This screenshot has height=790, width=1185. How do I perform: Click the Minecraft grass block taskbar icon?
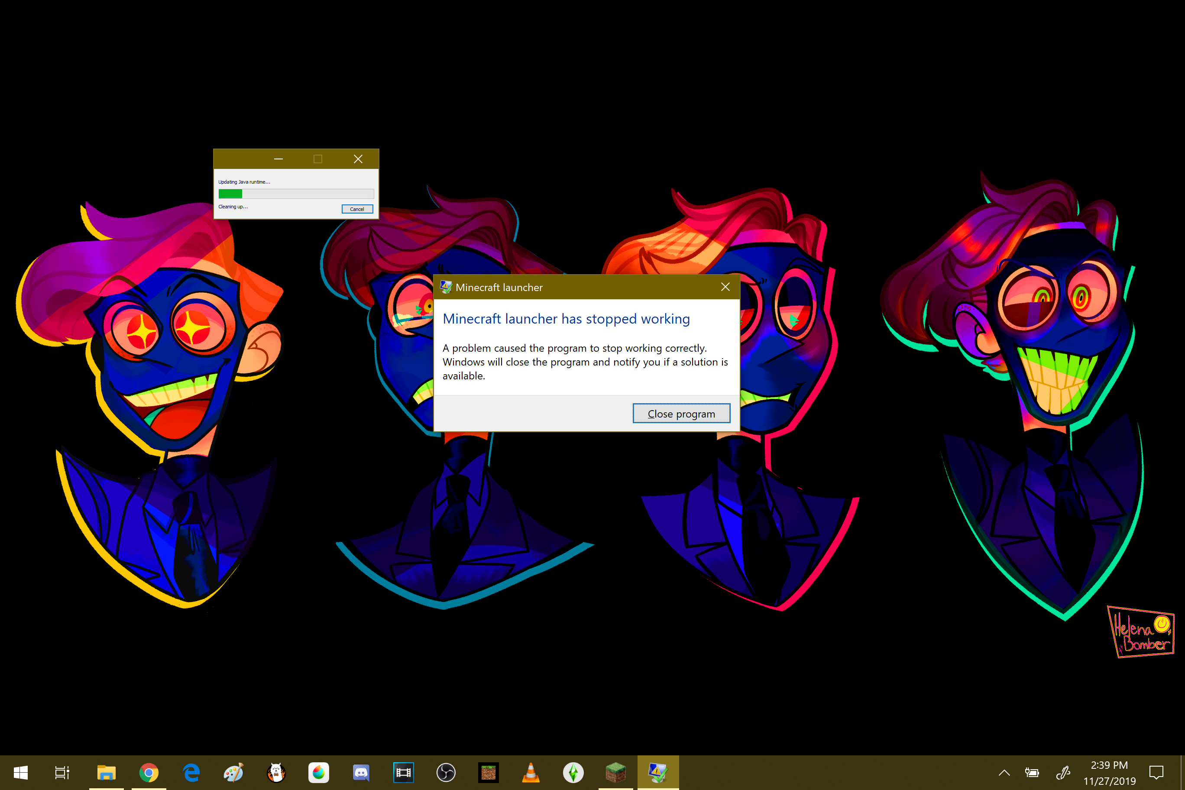click(x=615, y=772)
